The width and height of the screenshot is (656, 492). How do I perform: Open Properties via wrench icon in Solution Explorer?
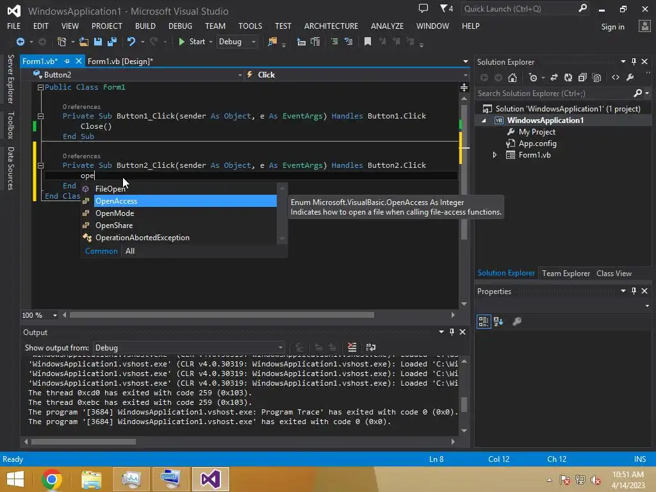(630, 78)
